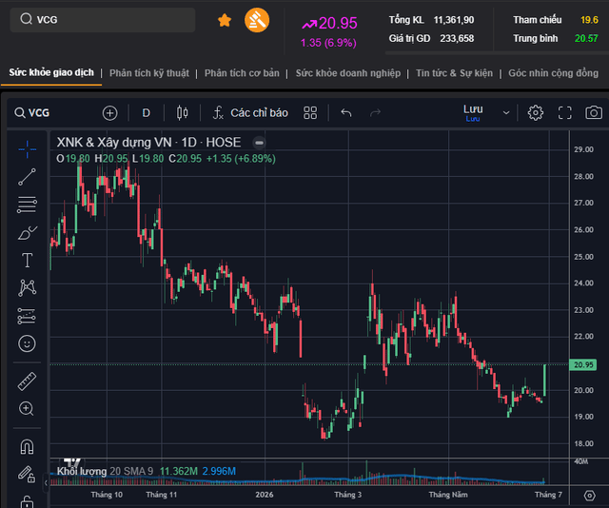The width and height of the screenshot is (609, 508).
Task: Click chart title XNK & Xây dựng VN
Action: click(x=114, y=143)
